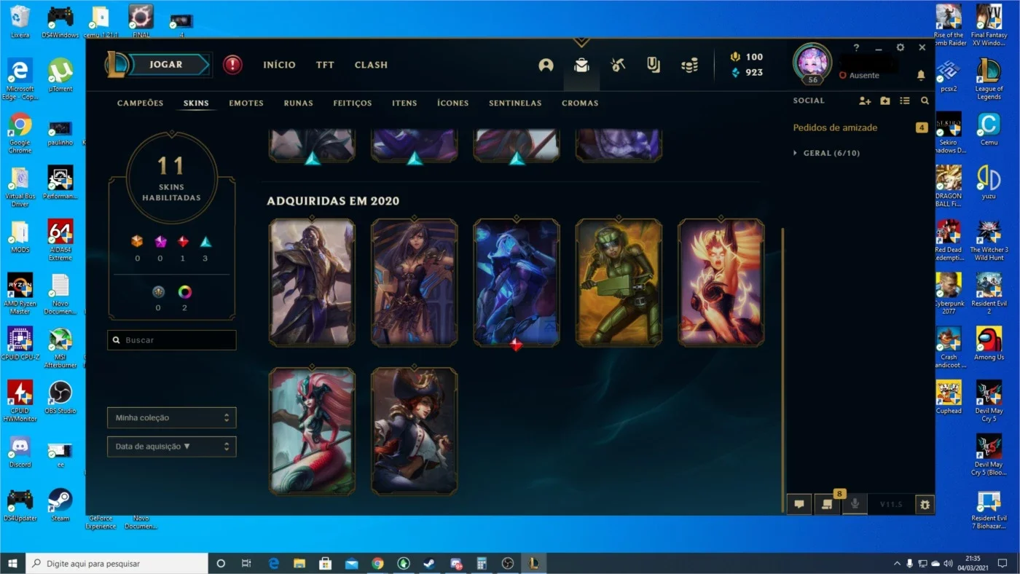Click the new folder icon in Social
Image resolution: width=1020 pixels, height=574 pixels.
pos(885,101)
